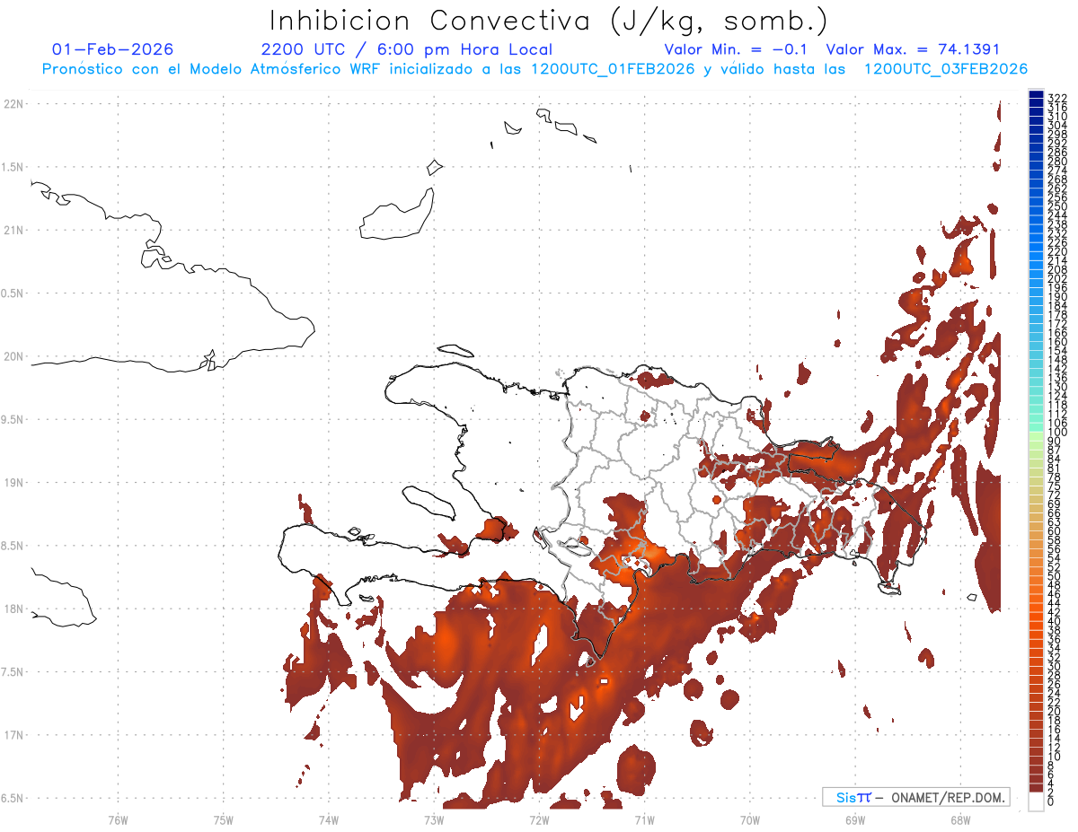1078x832 pixels.
Task: Click the "Pronóstico con el Modelo Atmósferico WRF" line
Action: (535, 69)
